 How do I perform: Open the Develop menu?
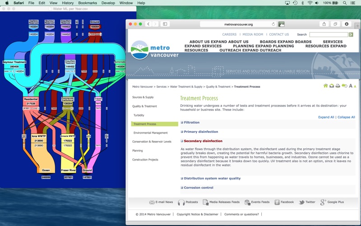coord(108,3)
